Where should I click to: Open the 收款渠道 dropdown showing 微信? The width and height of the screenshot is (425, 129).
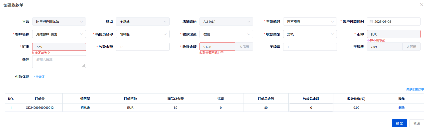[226, 34]
